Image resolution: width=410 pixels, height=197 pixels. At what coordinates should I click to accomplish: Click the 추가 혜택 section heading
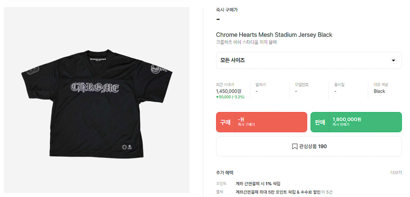click(x=225, y=173)
